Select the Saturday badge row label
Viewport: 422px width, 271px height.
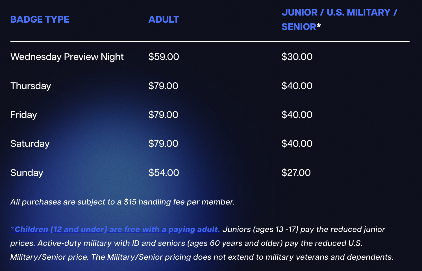tap(30, 144)
